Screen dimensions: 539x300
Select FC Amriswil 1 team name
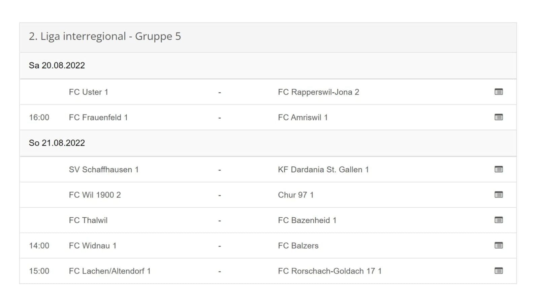tap(303, 118)
